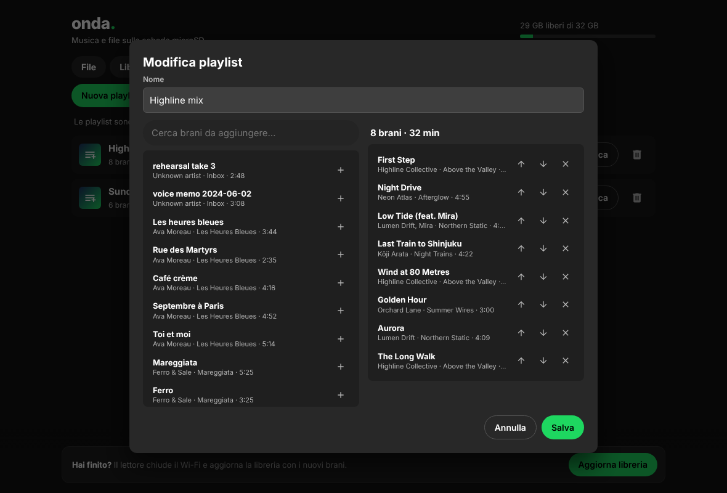The image size is (727, 493).
Task: Remove Night Drive from playlist
Action: pyautogui.click(x=565, y=192)
